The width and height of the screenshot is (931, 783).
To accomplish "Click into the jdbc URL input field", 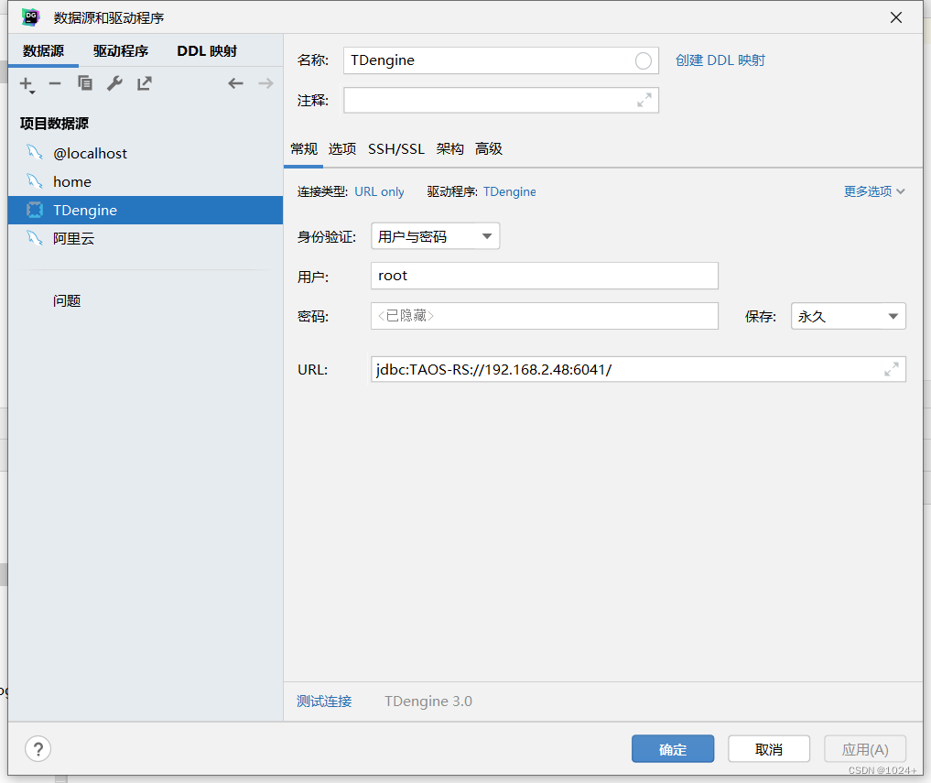I will [638, 369].
